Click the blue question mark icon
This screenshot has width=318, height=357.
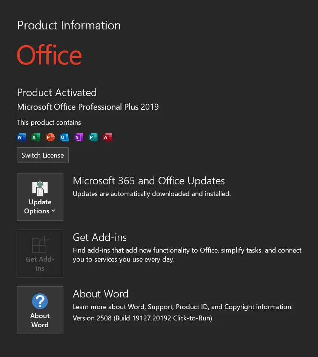coord(40,301)
